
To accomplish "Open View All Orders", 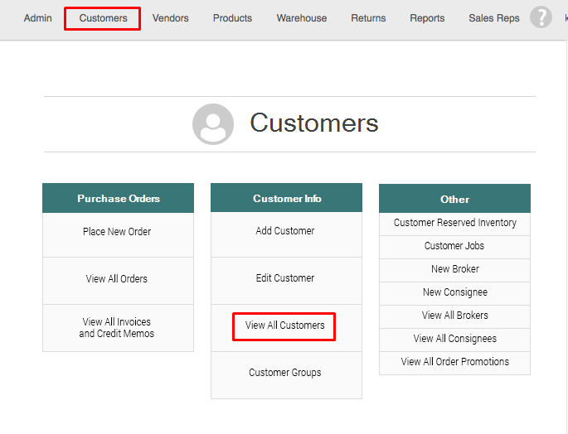I will click(x=117, y=279).
